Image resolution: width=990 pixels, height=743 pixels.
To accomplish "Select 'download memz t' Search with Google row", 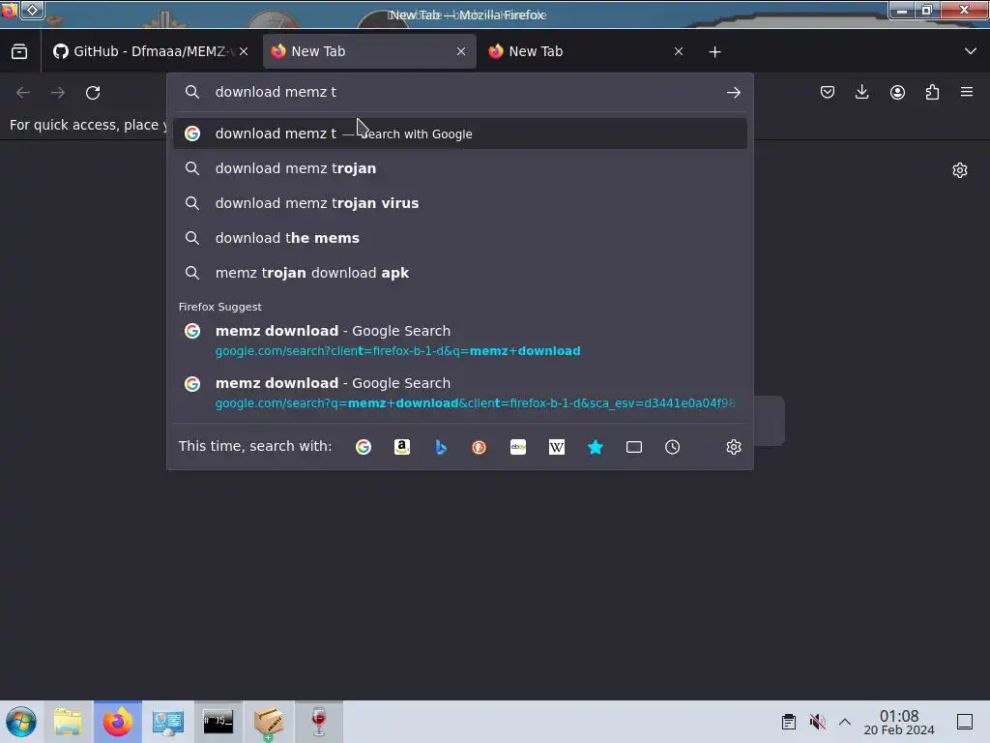I will click(459, 134).
